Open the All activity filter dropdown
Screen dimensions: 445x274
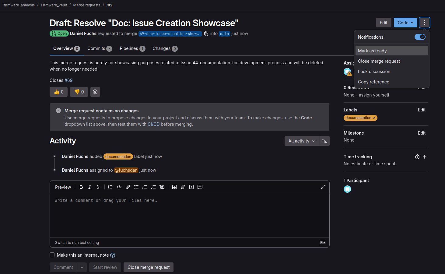click(302, 141)
